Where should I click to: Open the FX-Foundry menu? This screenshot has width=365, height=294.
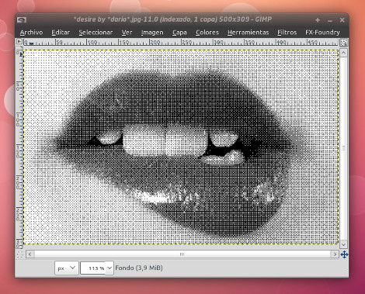(x=322, y=33)
